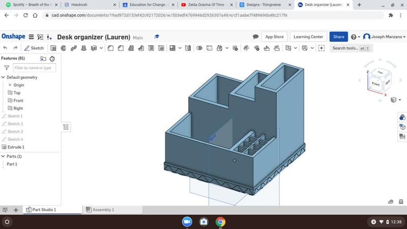
Task: Click the undo arrow
Action: point(5,48)
